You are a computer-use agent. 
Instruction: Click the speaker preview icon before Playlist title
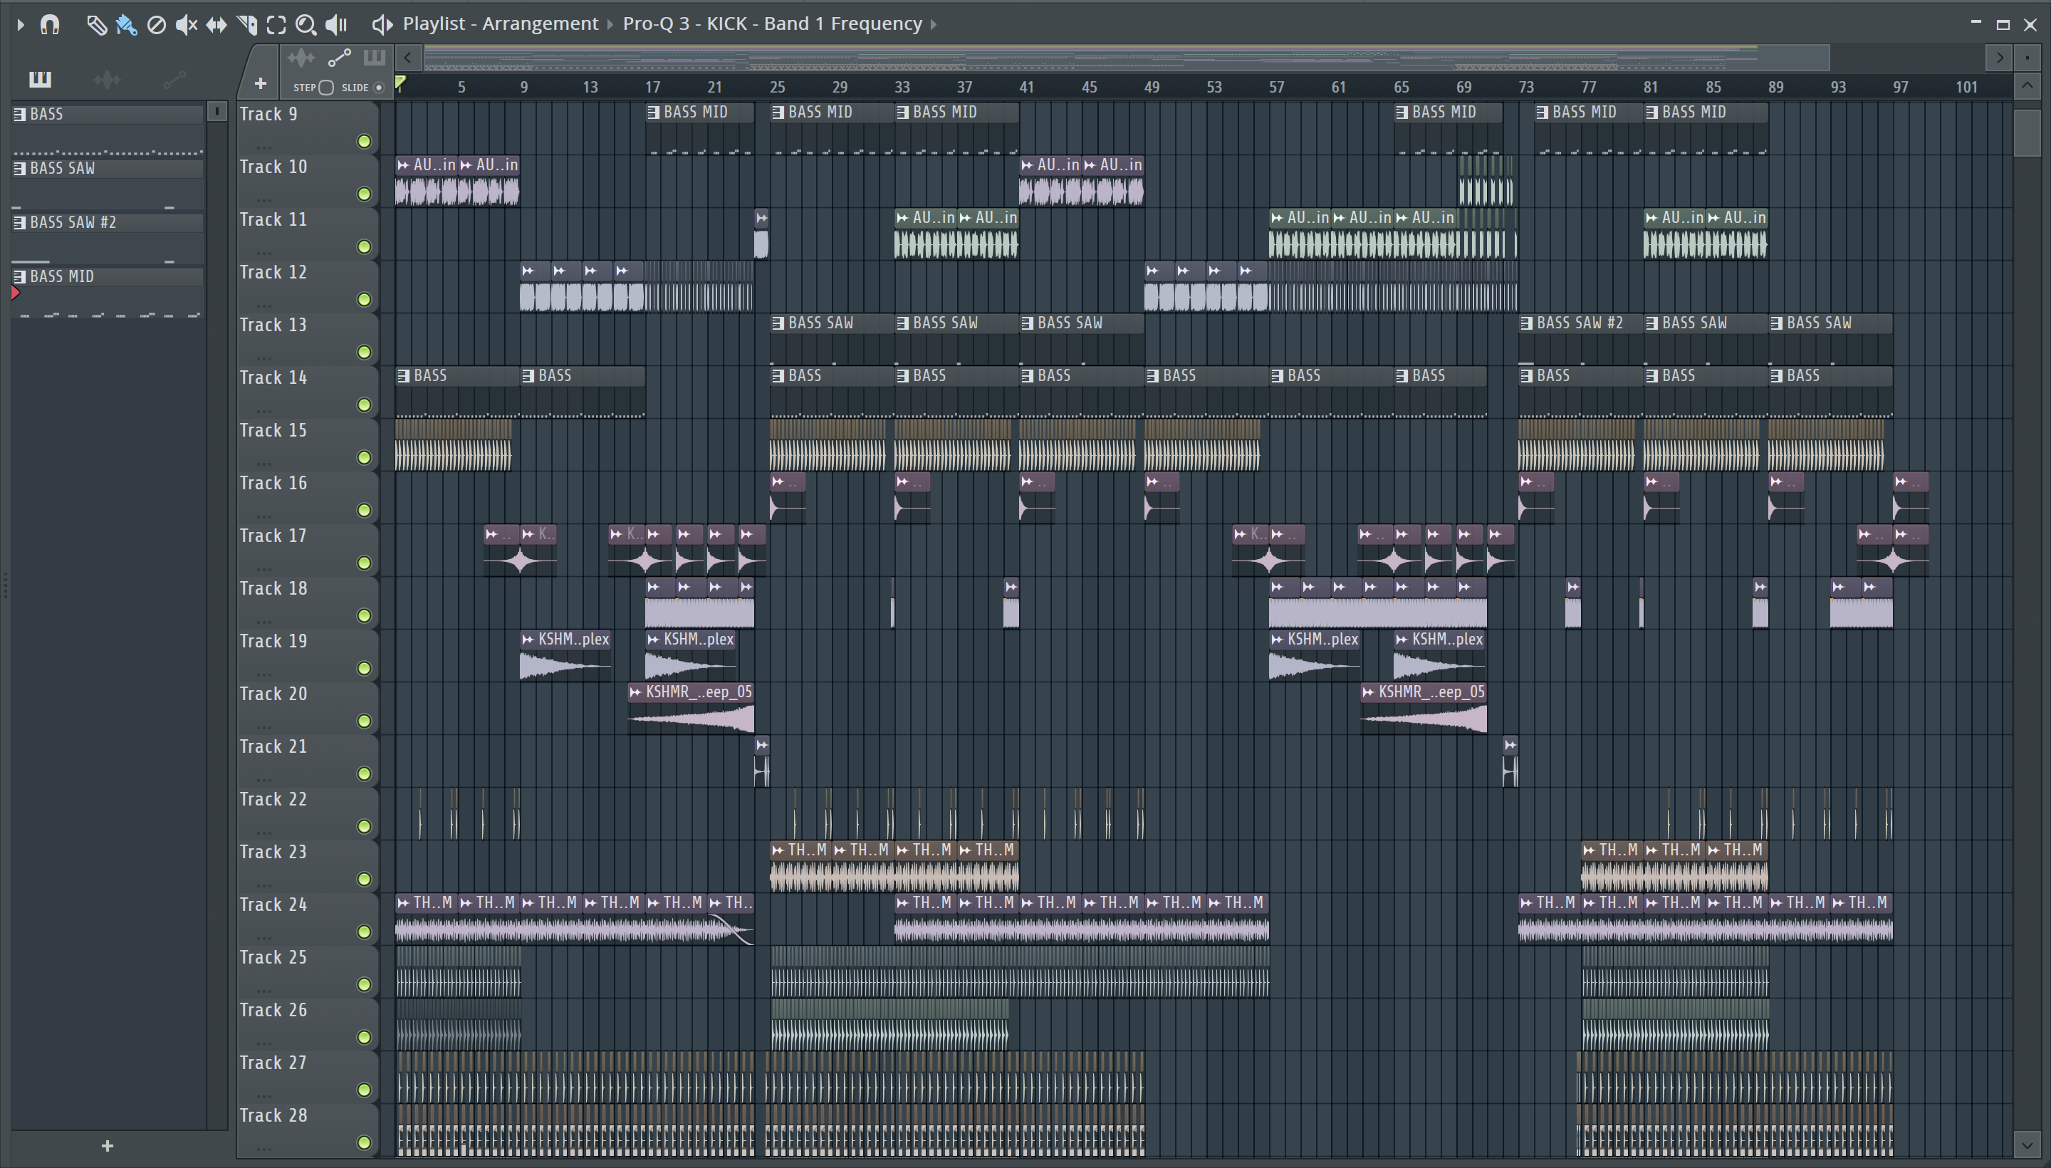pos(382,25)
